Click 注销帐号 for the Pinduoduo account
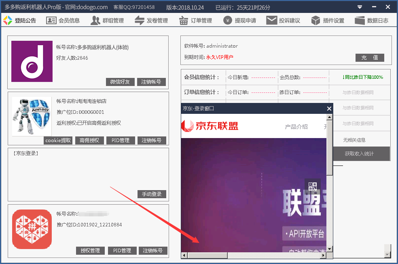Viewport: 398px width, 264px height. [153, 251]
